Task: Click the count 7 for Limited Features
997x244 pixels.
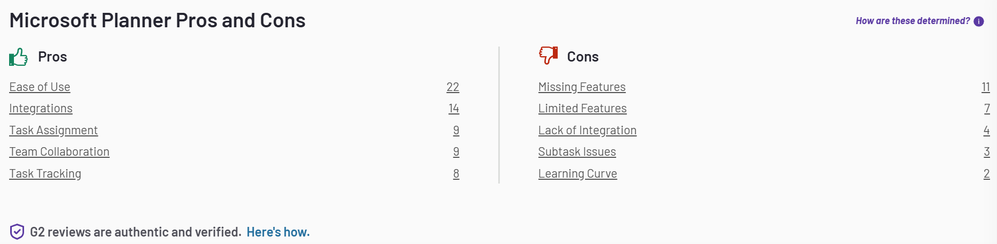Action: pos(987,109)
